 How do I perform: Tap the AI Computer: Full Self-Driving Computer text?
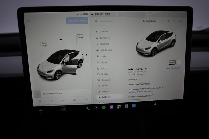click(146, 88)
